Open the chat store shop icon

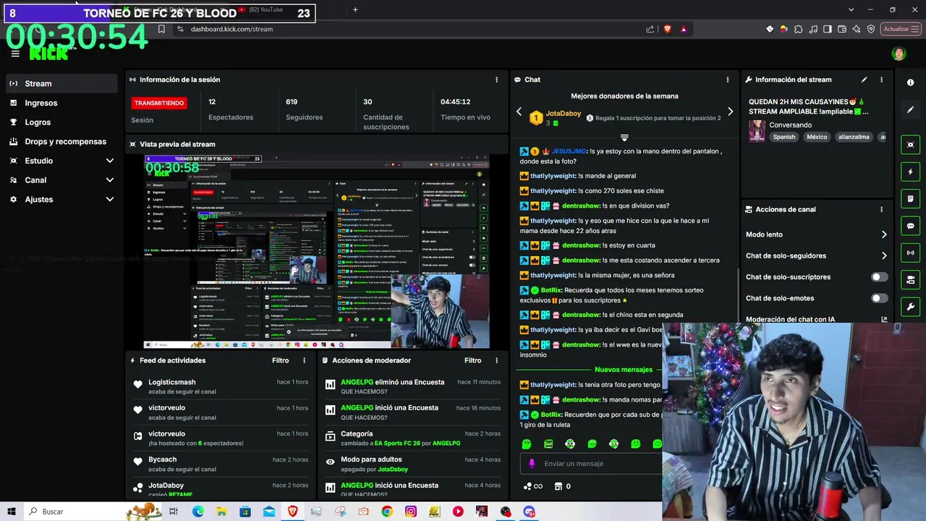pos(558,486)
